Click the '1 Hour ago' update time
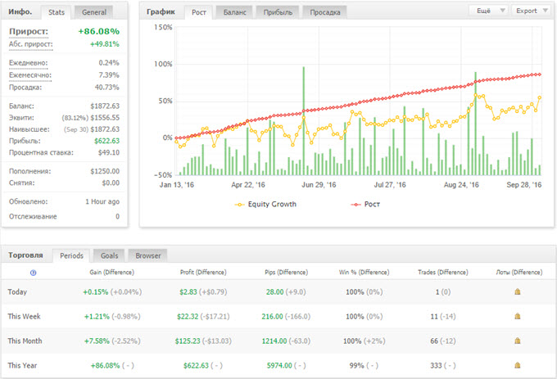 click(x=102, y=201)
